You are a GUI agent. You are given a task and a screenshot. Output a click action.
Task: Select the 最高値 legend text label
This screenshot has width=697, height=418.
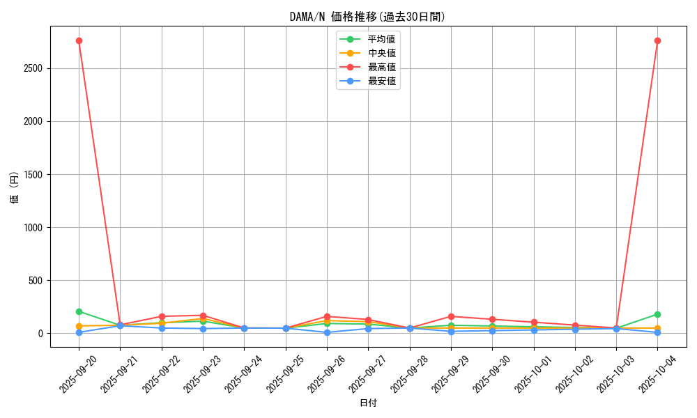(382, 67)
